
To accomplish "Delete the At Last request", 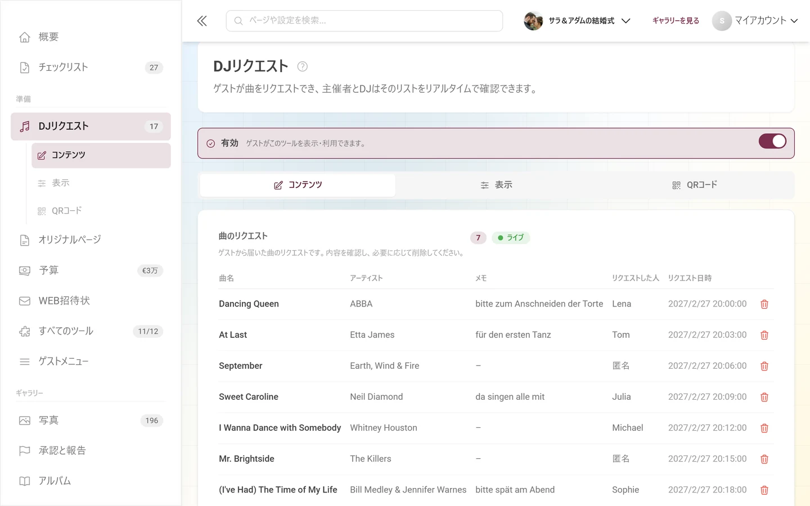I will click(764, 335).
